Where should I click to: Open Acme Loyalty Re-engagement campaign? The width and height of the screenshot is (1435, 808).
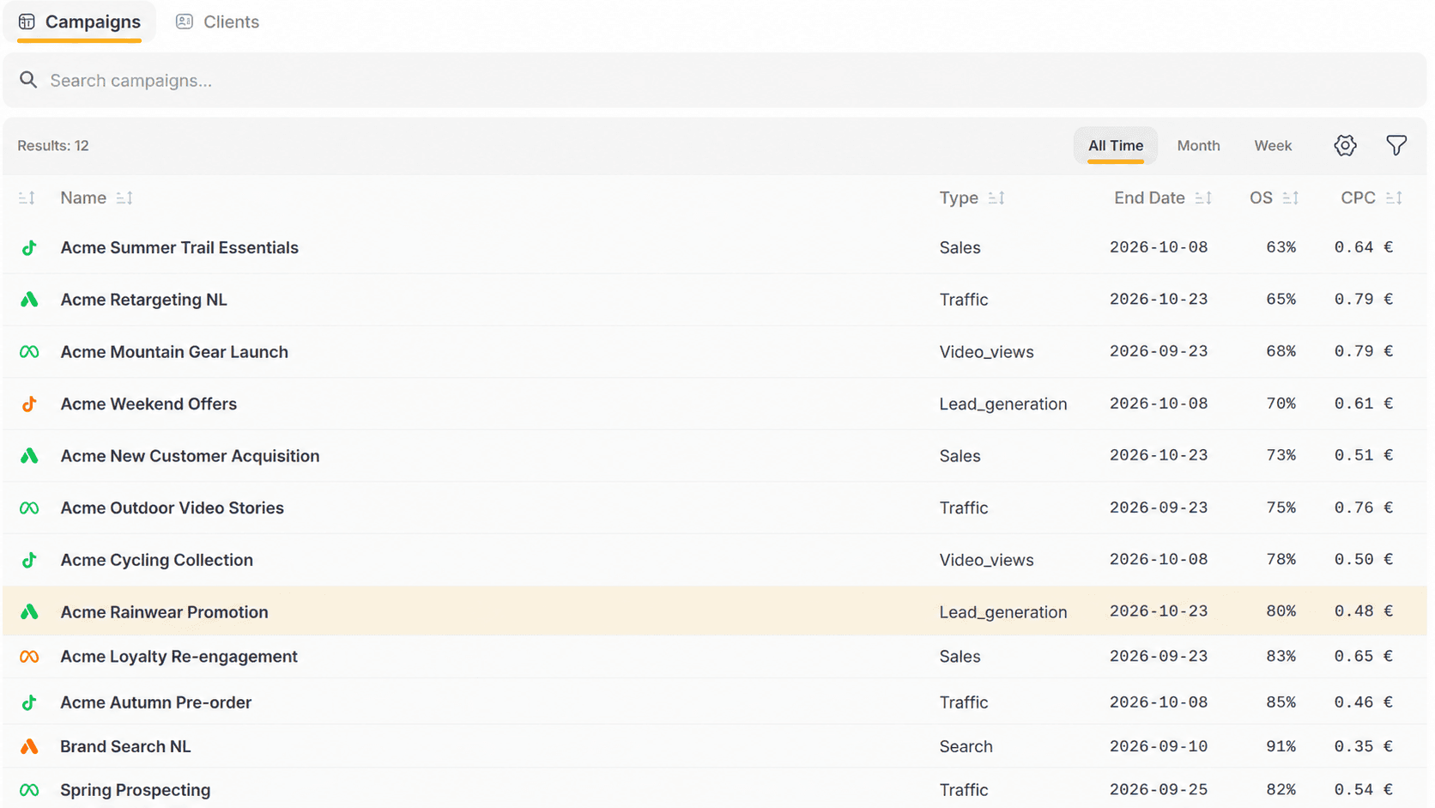click(x=179, y=657)
